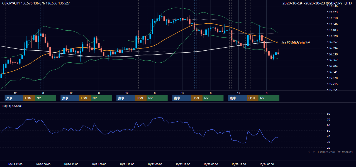
Task: Click the 136.367 price axis label
Action: pyautogui.click(x=332, y=60)
